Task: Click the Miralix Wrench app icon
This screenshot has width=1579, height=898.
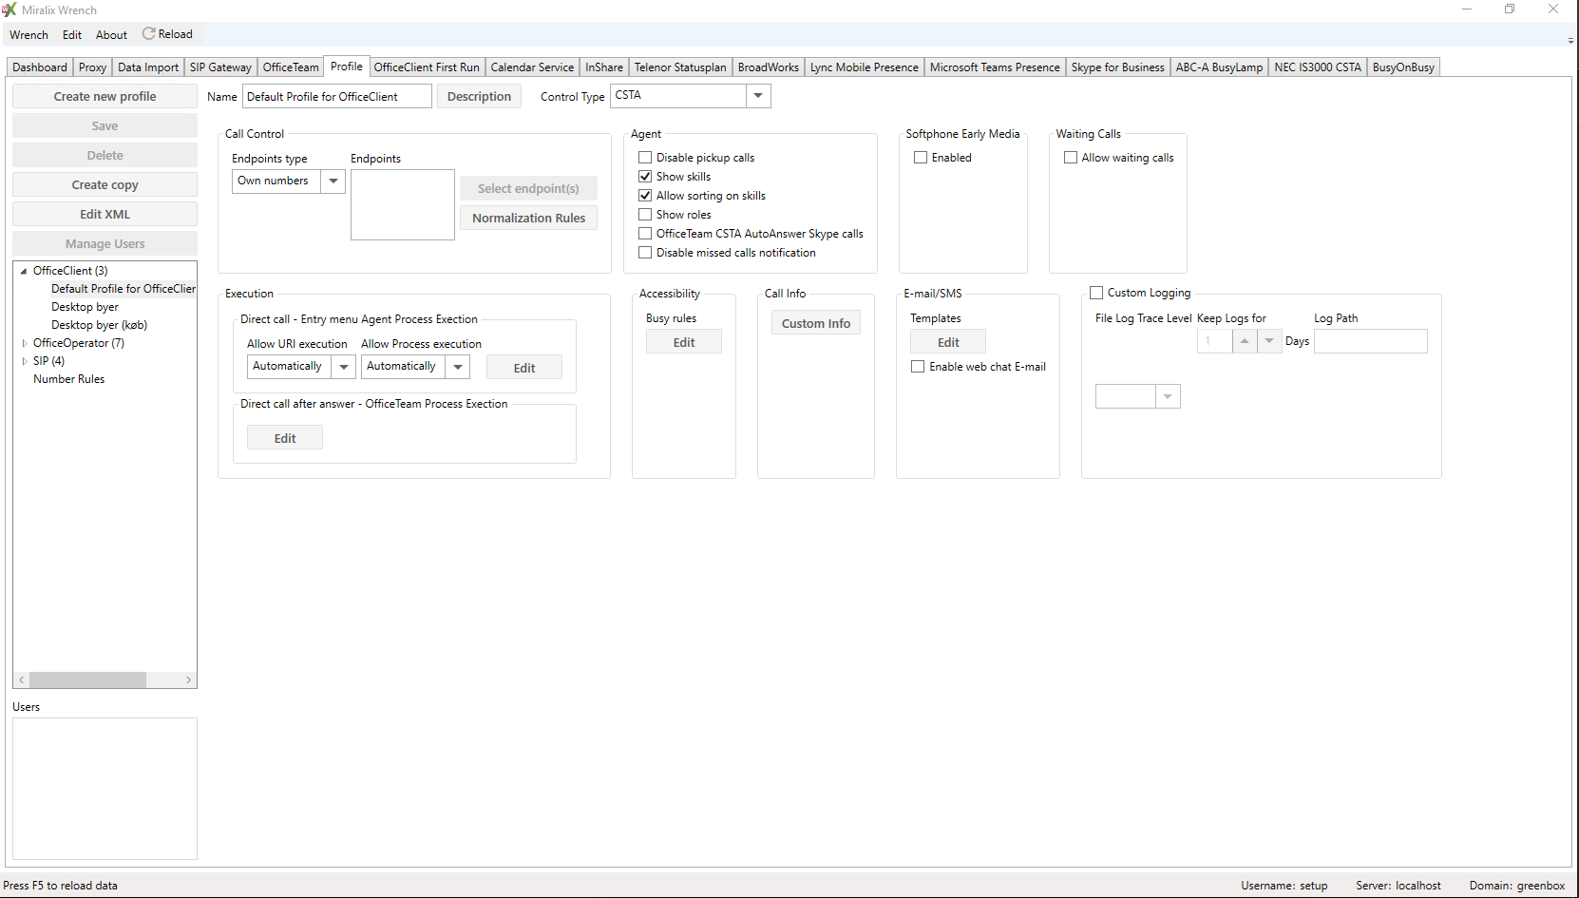Action: point(10,10)
